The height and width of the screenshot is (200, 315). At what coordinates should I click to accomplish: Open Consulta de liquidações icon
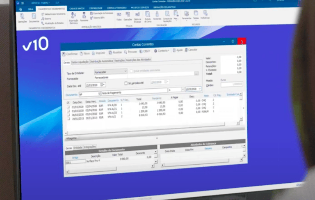click(167, 16)
